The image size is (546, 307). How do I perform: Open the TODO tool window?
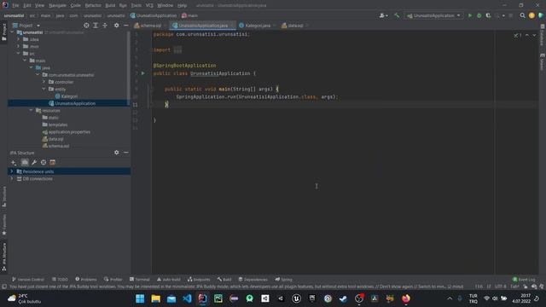point(60,280)
